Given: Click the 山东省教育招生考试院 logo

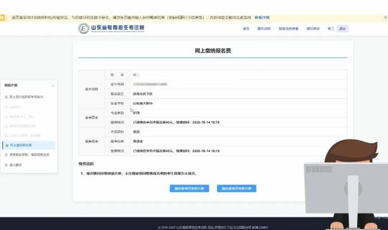Looking at the screenshot, I should click(111, 28).
